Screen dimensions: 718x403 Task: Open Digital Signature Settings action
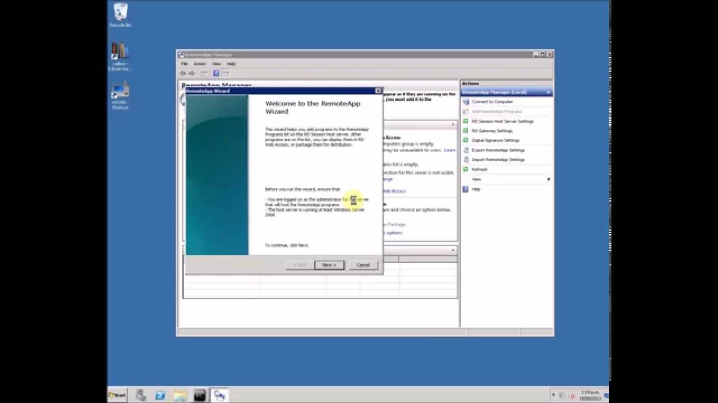(495, 140)
